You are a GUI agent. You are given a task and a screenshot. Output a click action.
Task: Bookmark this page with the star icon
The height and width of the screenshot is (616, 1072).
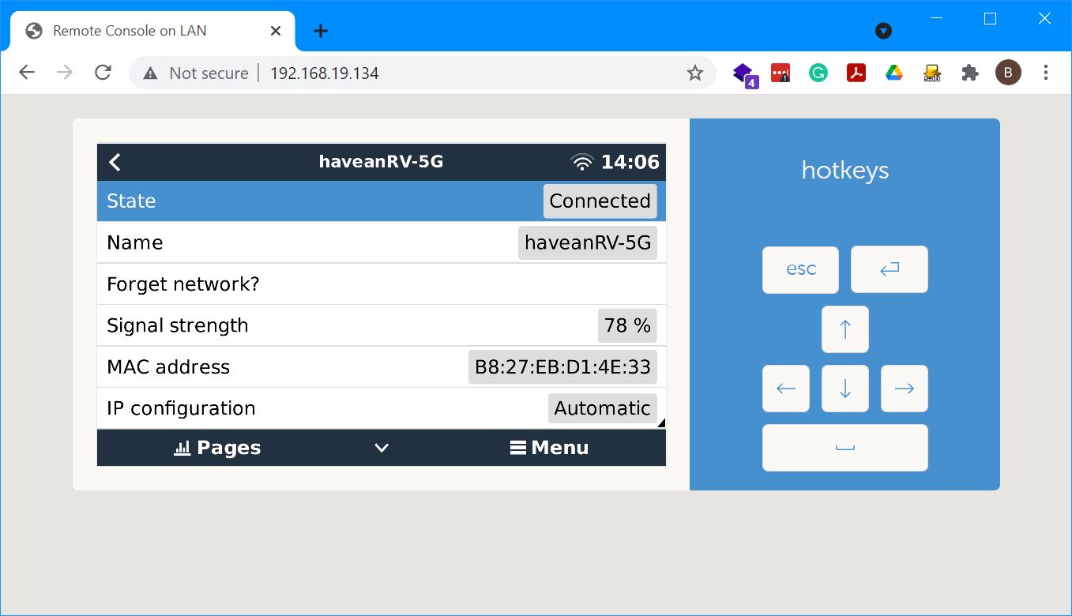pyautogui.click(x=695, y=73)
